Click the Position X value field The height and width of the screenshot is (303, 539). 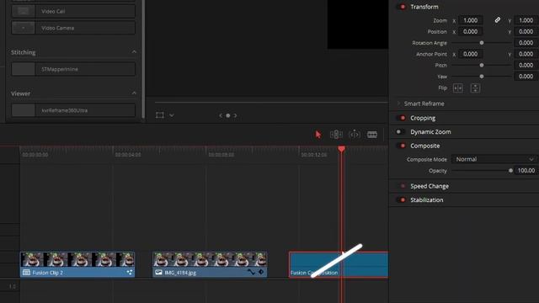click(471, 32)
